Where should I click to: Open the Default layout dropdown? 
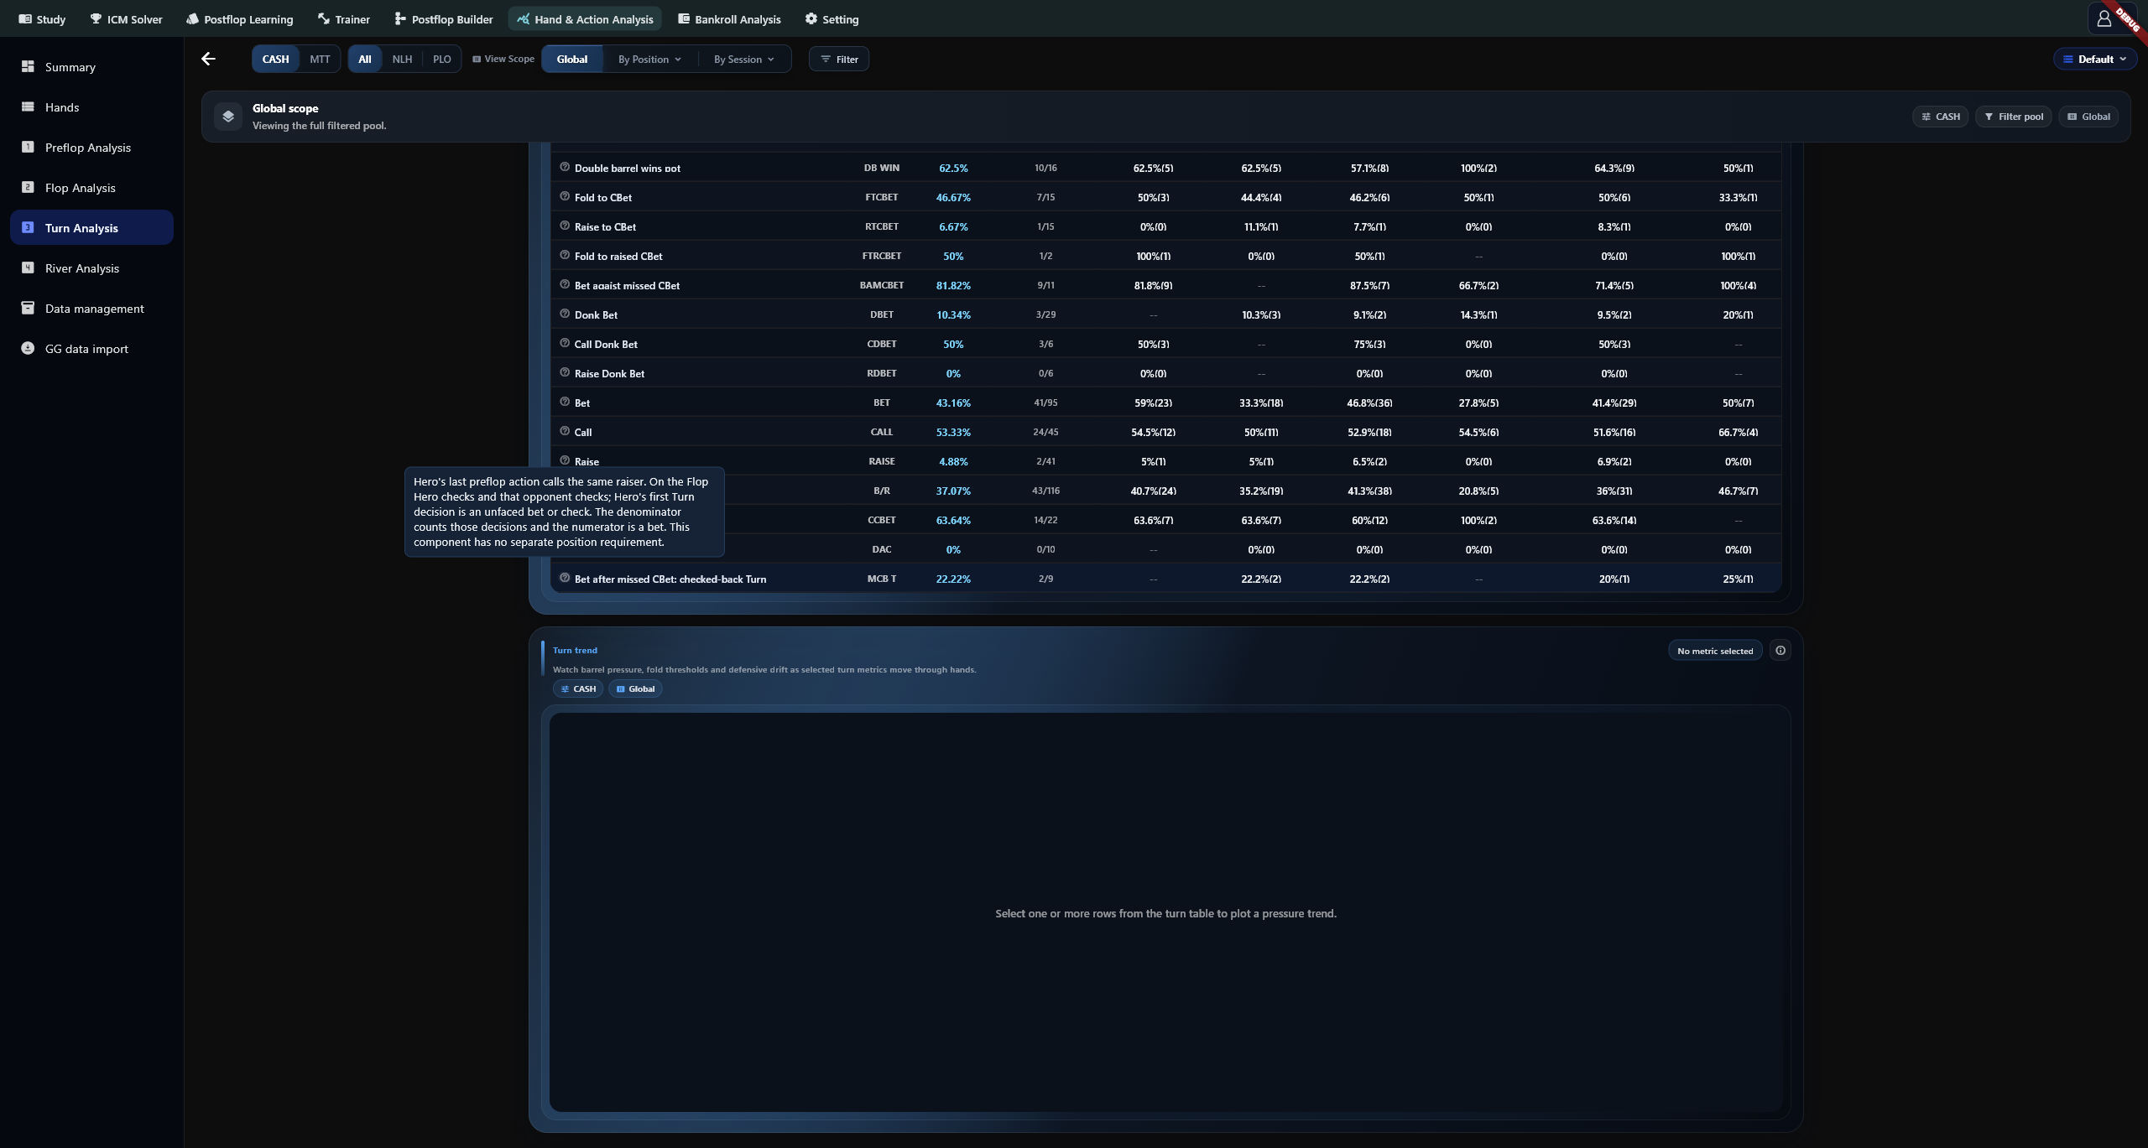pyautogui.click(x=2094, y=59)
